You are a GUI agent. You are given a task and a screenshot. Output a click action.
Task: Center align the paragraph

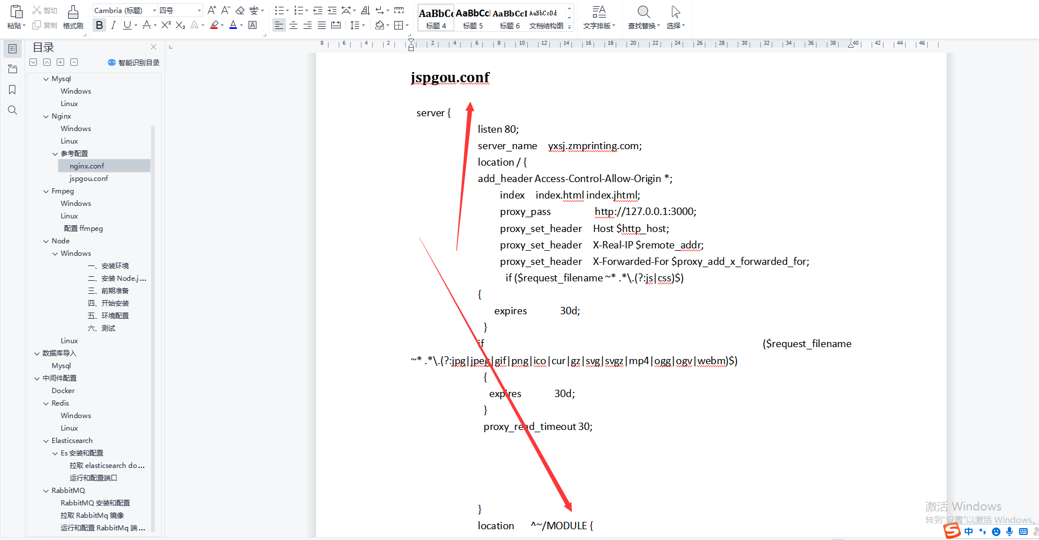[293, 25]
